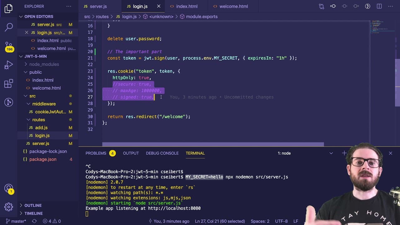Open the GitLens view in activity bar
The image size is (400, 225).
point(9,102)
